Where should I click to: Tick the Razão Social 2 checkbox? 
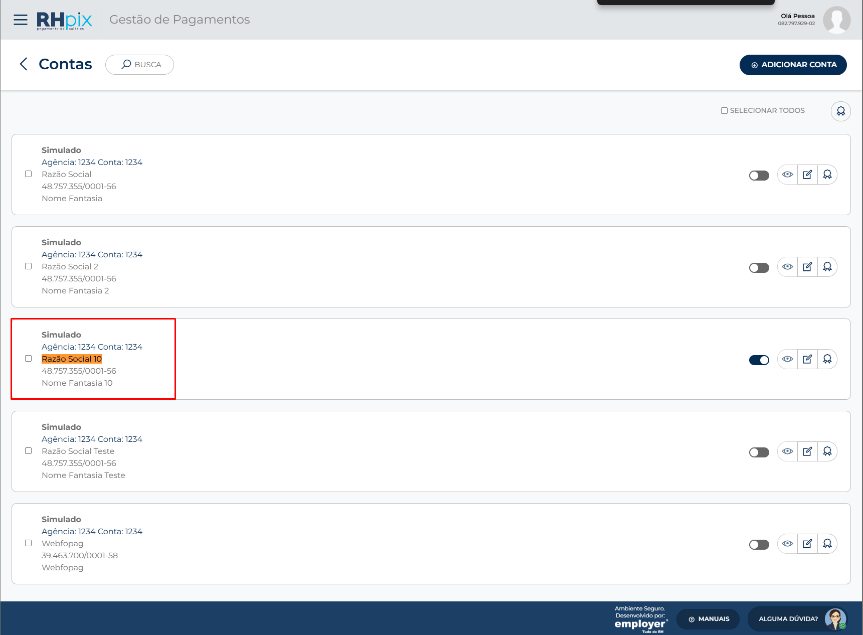tap(29, 266)
